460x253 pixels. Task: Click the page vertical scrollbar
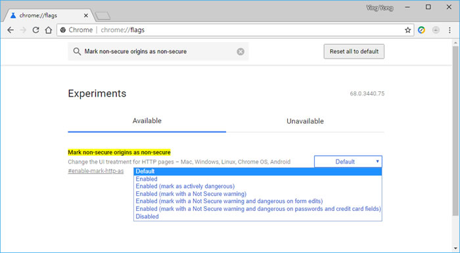(455, 131)
